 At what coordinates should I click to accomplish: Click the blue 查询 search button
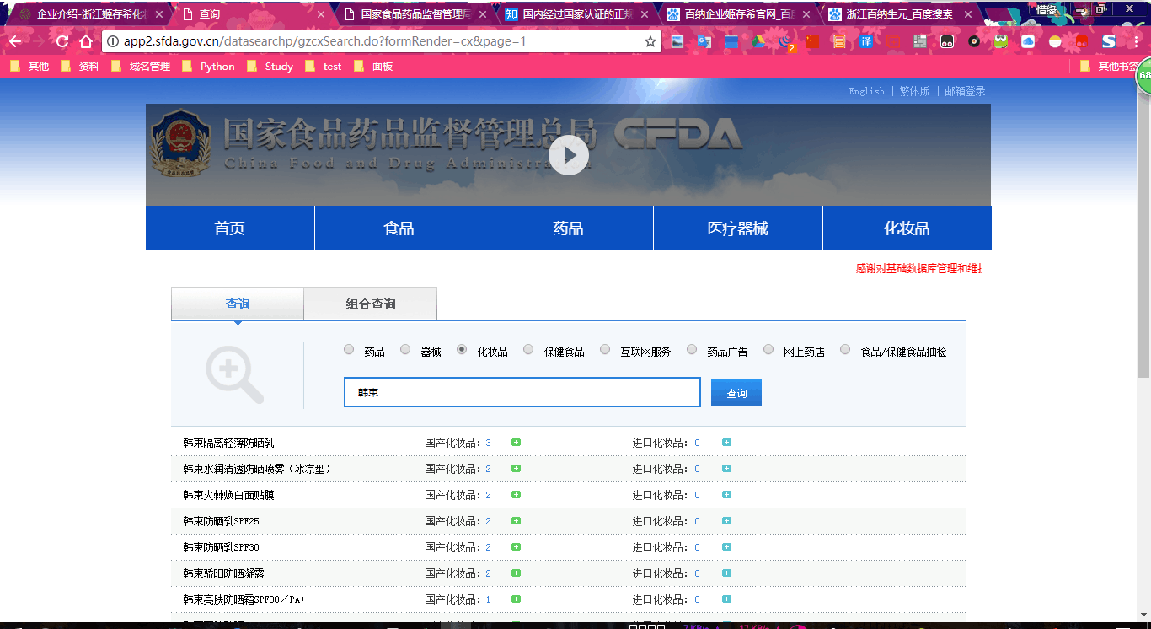736,393
